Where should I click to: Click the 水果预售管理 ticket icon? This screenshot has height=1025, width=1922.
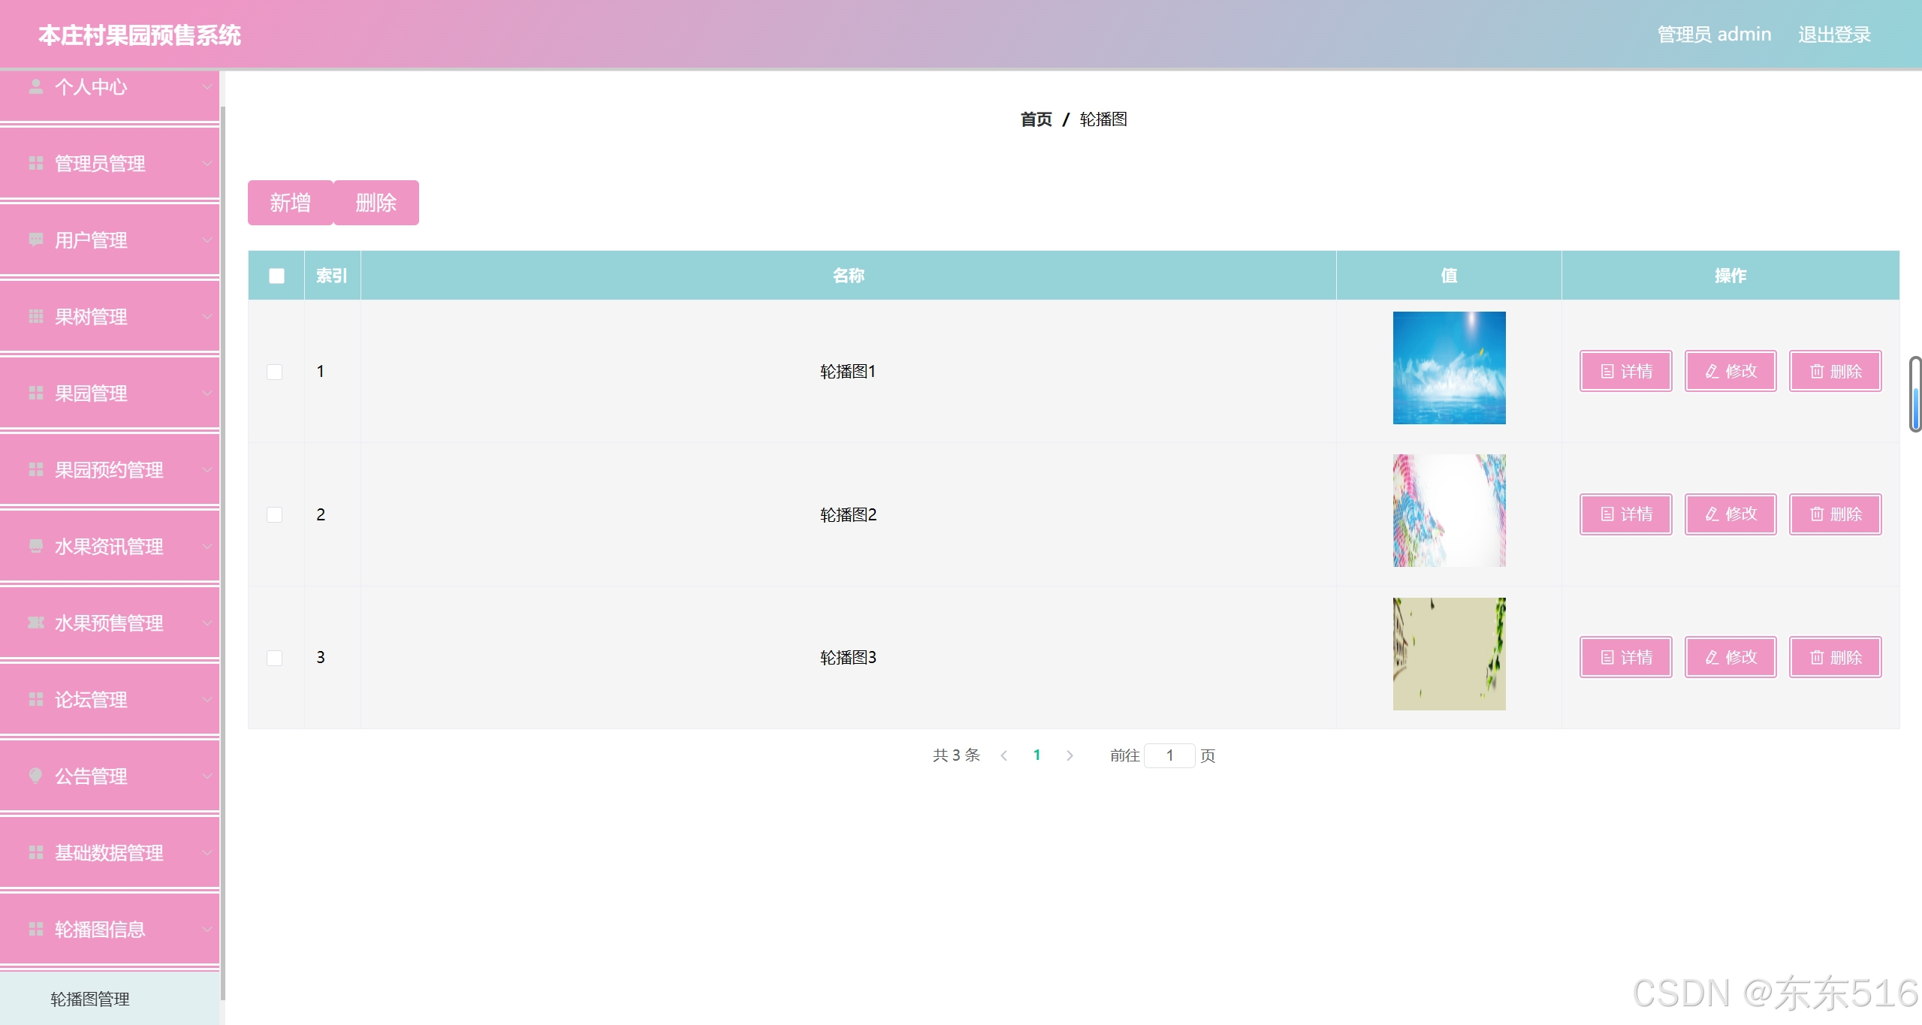click(x=35, y=623)
